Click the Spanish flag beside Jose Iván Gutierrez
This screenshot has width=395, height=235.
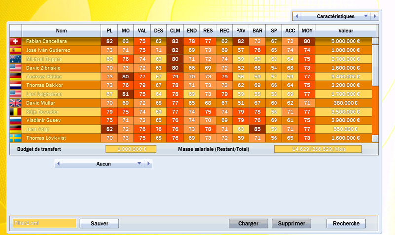pos(15,50)
